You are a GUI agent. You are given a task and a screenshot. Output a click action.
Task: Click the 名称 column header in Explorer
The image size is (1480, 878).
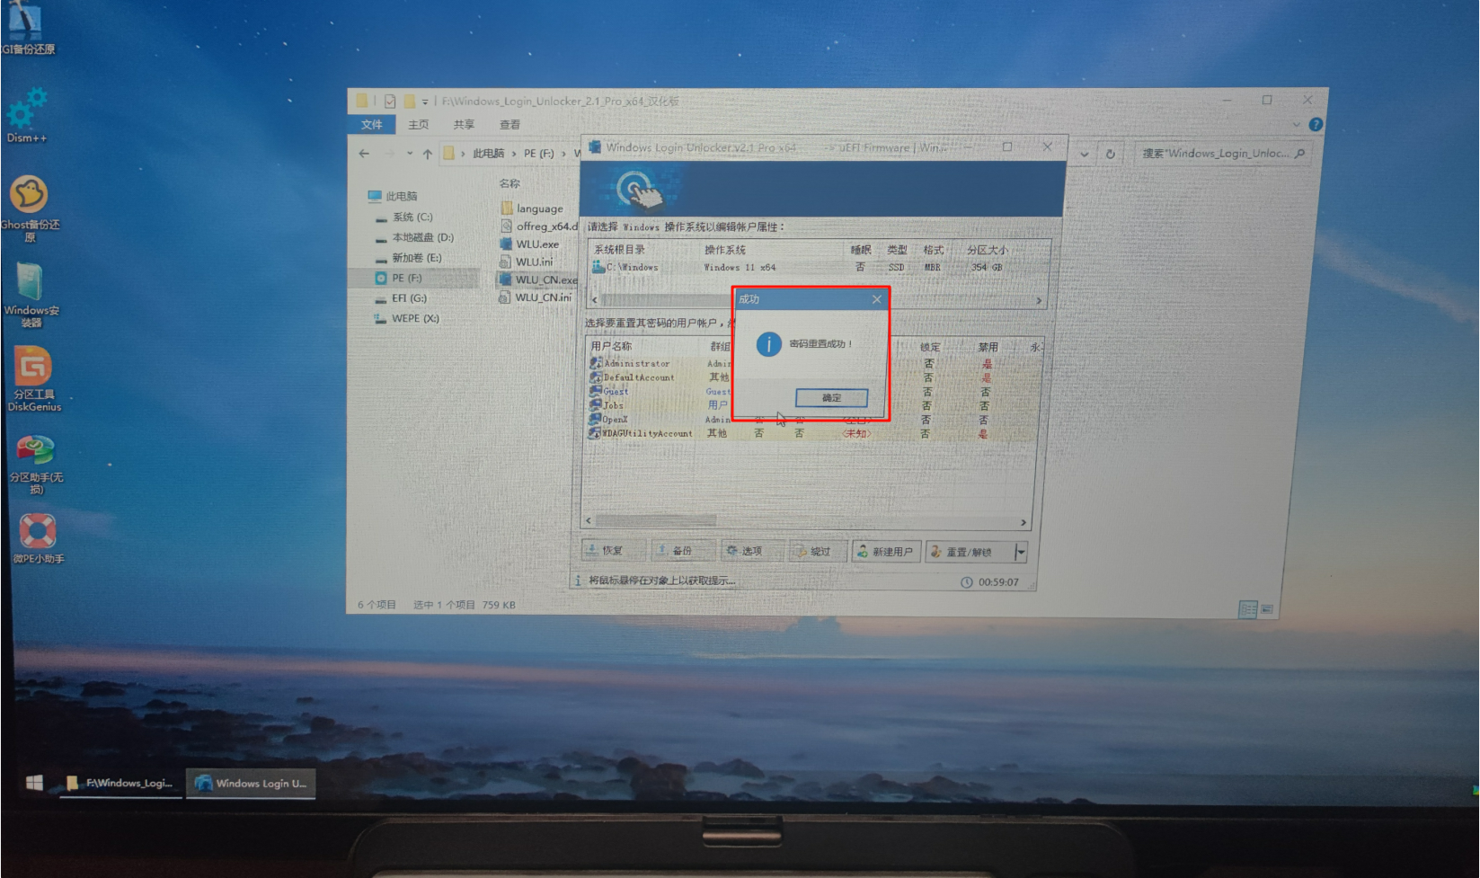point(510,183)
